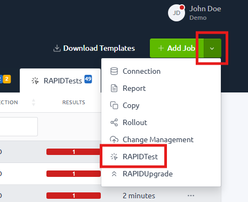
Task: Click the second red results bar
Action: tap(74, 174)
